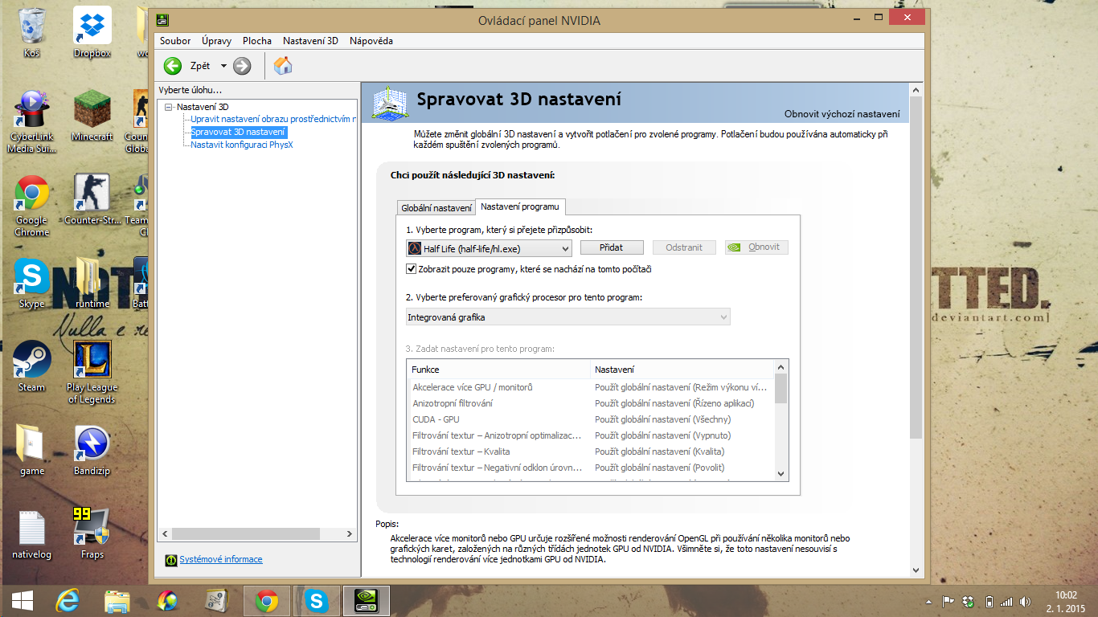The width and height of the screenshot is (1098, 617).
Task: Click the Přidat button
Action: coord(612,247)
